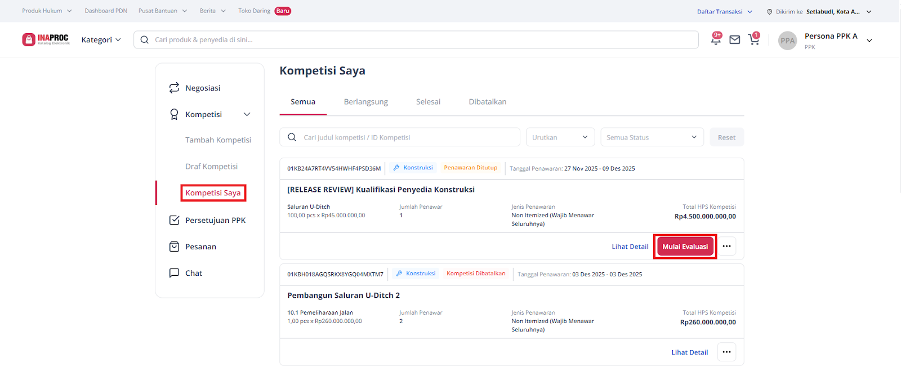This screenshot has width=901, height=367.
Task: Click the 10.1 Pemeliharaan Jalan item name
Action: tap(320, 313)
